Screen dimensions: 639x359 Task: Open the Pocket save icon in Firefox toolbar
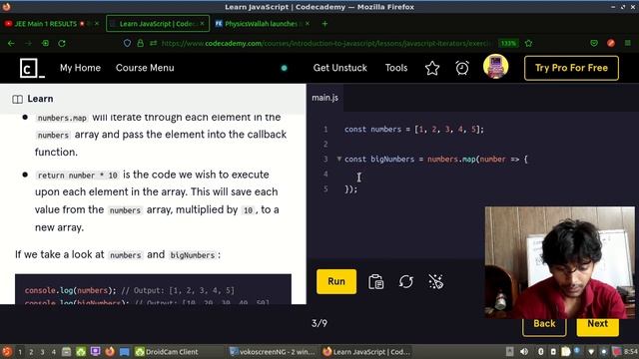coord(594,43)
